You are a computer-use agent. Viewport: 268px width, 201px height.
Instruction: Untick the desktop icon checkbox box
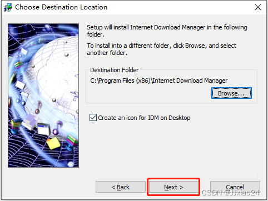coord(93,118)
